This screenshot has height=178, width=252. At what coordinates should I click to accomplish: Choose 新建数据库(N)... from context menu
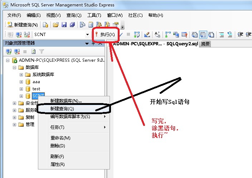tap(74, 101)
